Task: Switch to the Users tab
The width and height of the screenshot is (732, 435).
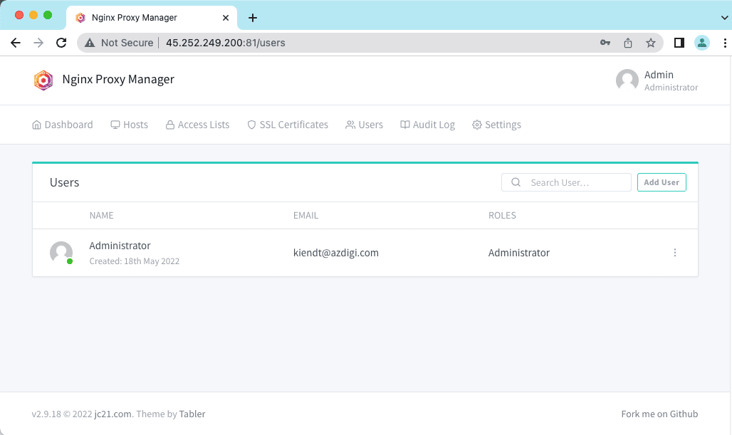Action: click(364, 125)
